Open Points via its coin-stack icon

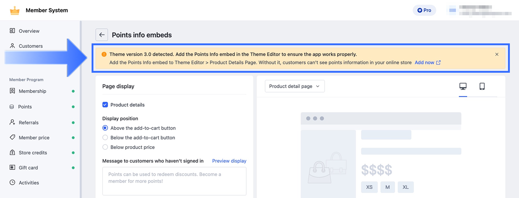[x=12, y=107]
